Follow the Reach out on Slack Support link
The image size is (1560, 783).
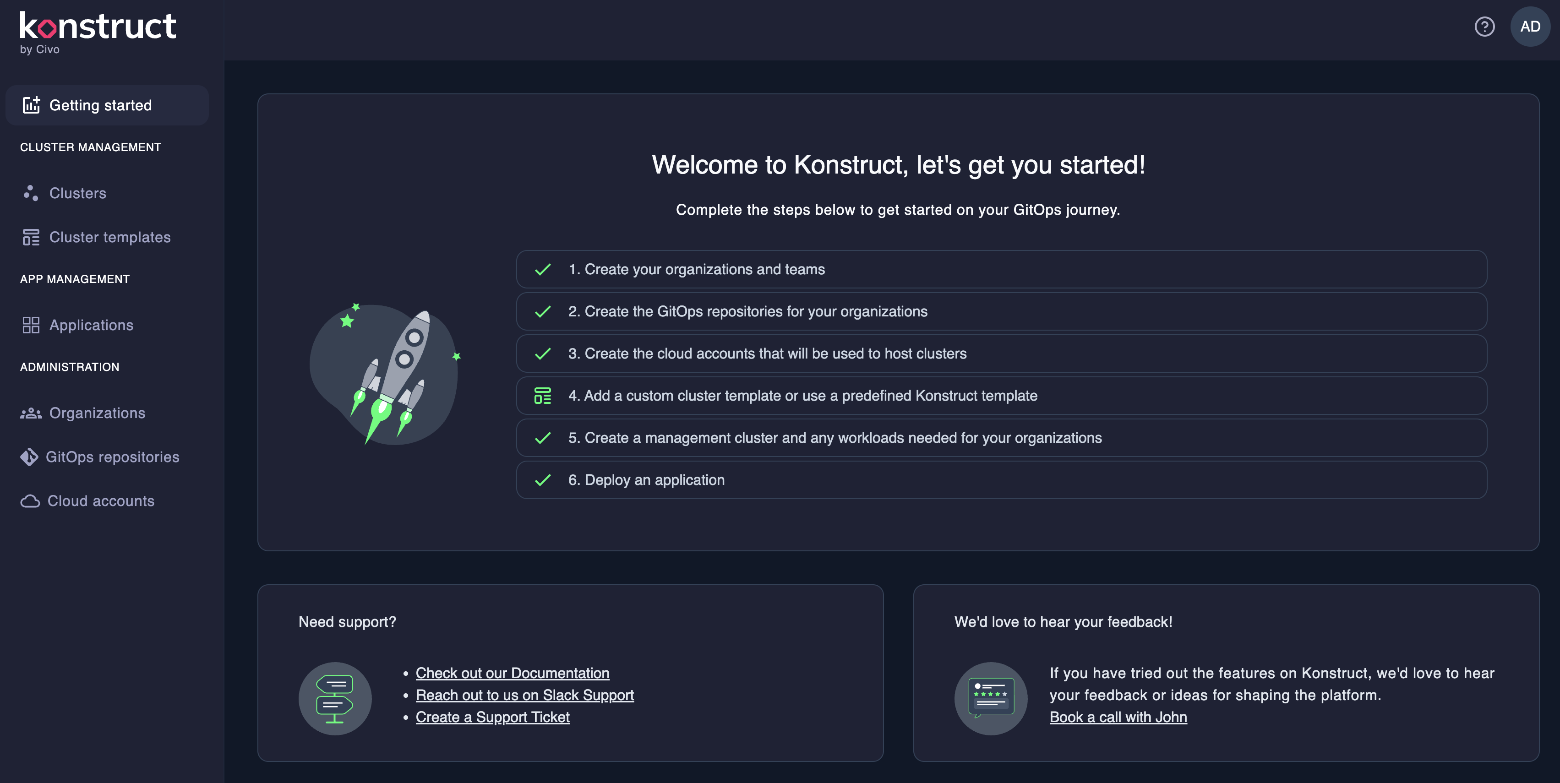pyautogui.click(x=524, y=695)
